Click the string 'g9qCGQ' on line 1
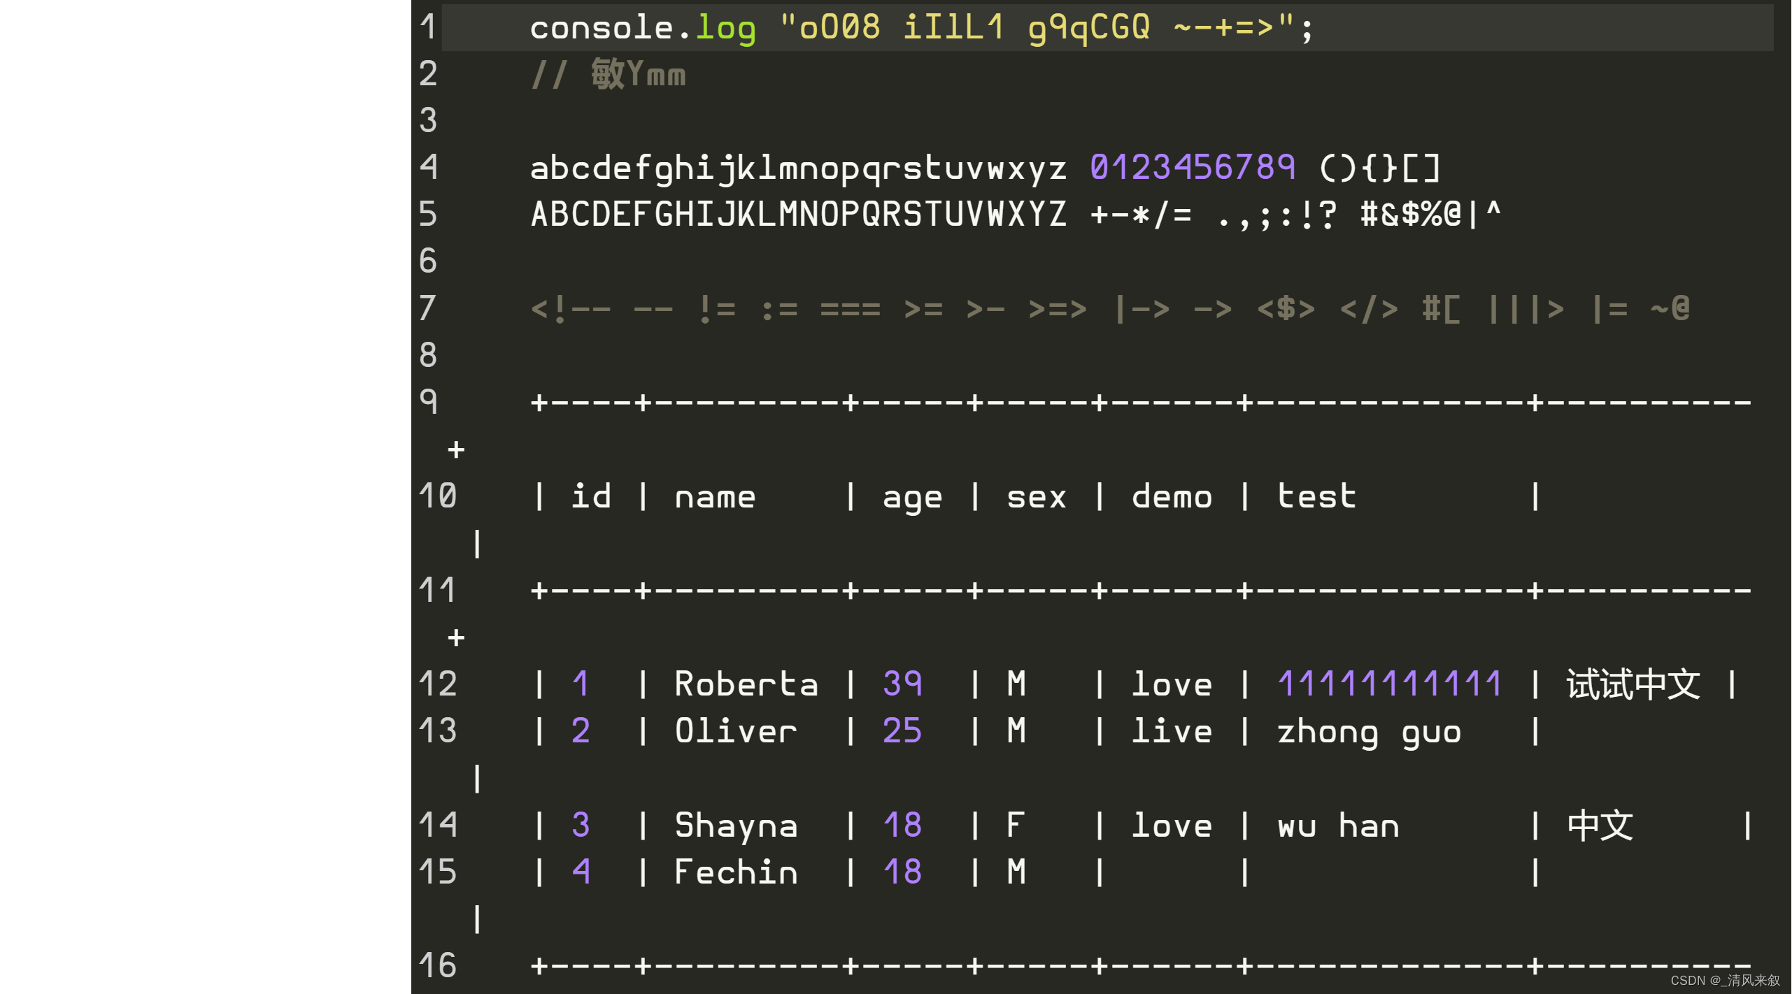 click(x=1089, y=29)
